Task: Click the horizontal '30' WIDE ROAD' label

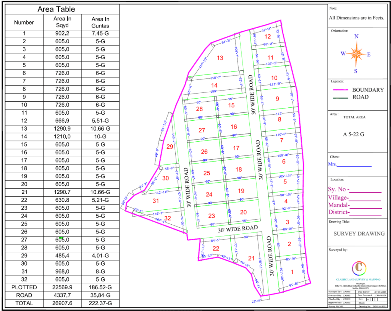Action: point(238,229)
